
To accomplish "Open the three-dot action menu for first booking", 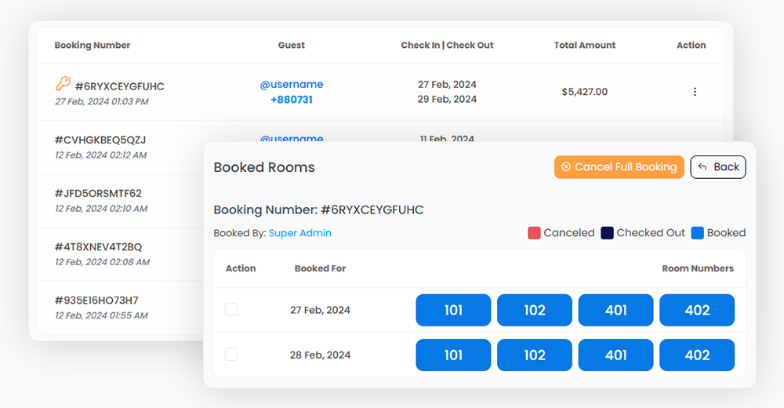I will click(x=695, y=92).
